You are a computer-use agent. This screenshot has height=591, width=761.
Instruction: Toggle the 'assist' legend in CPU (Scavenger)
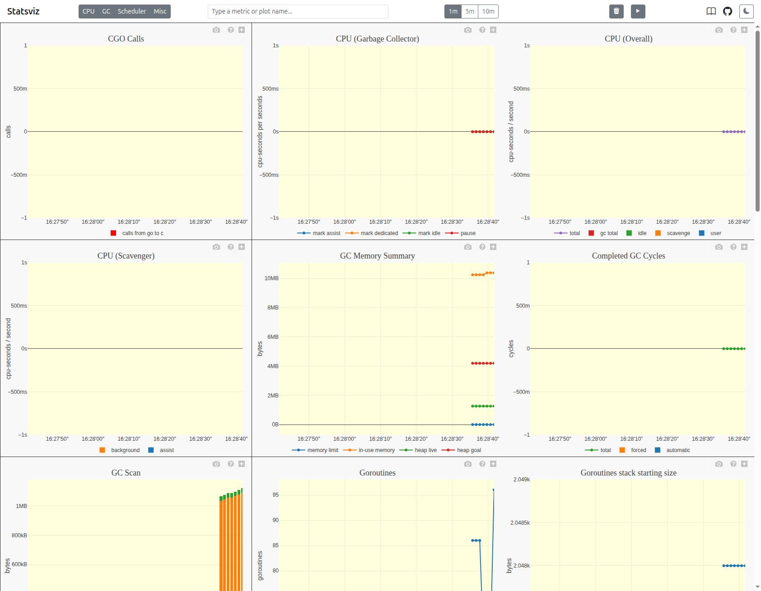(167, 450)
